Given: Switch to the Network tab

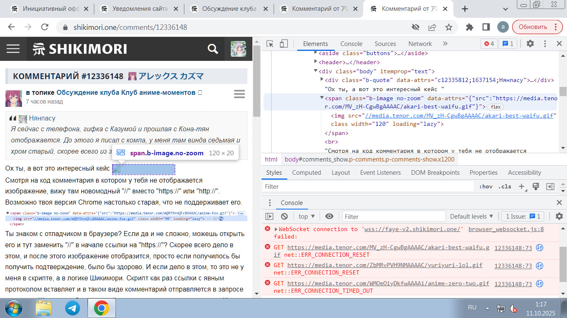Looking at the screenshot, I should pos(420,44).
